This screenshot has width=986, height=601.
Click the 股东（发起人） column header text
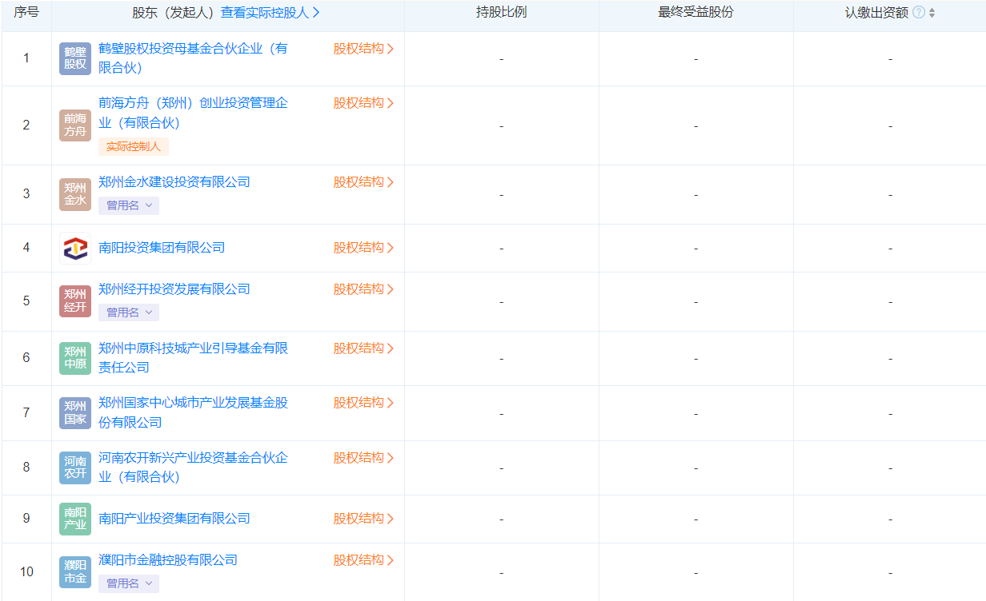[x=175, y=13]
